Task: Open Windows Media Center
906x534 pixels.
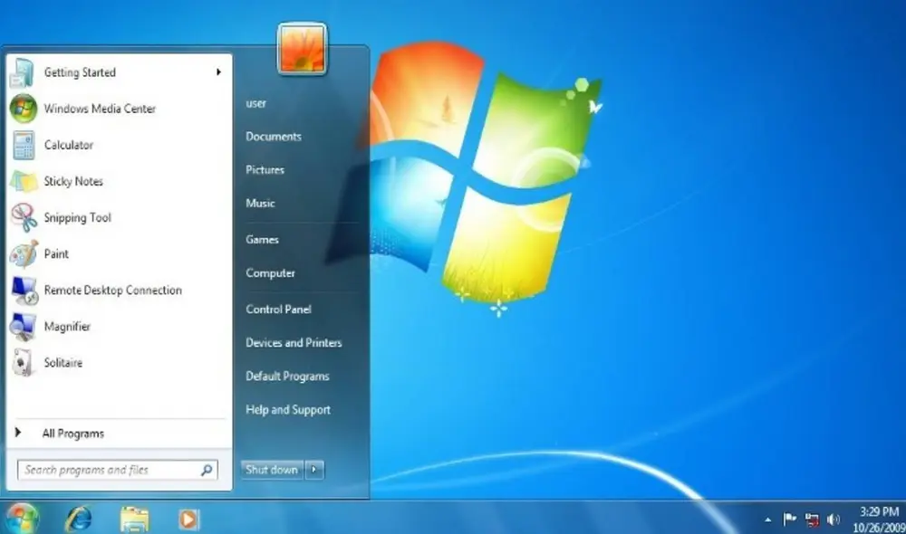Action: pos(98,109)
